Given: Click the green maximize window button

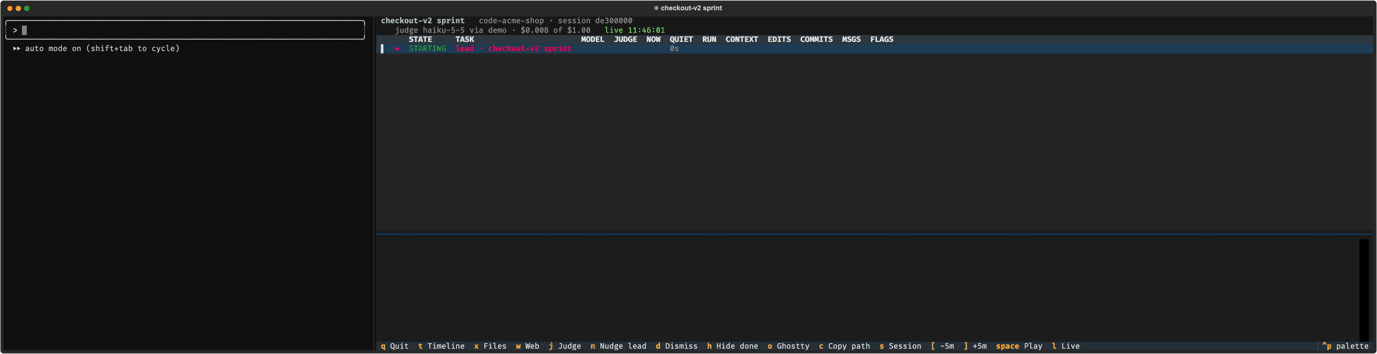Looking at the screenshot, I should point(27,9).
